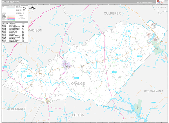169x123 pixels.
Task: Click the ORANGE county name label
Action: pos(78,84)
